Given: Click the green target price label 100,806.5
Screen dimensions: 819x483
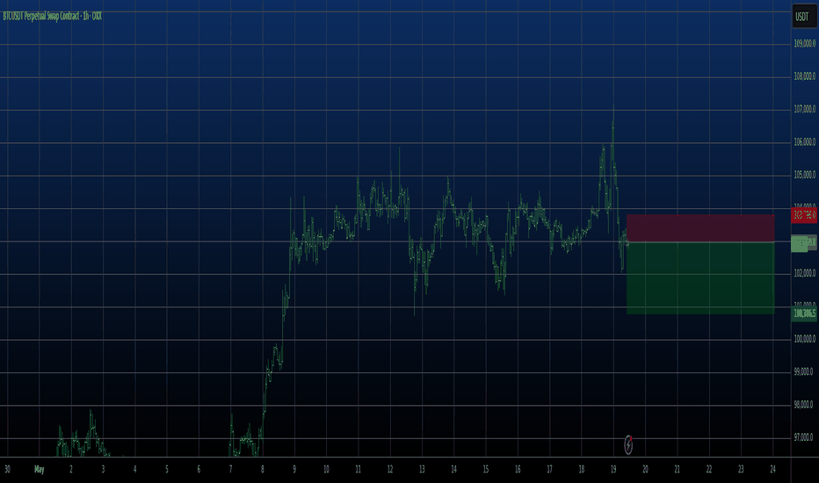Looking at the screenshot, I should point(804,314).
